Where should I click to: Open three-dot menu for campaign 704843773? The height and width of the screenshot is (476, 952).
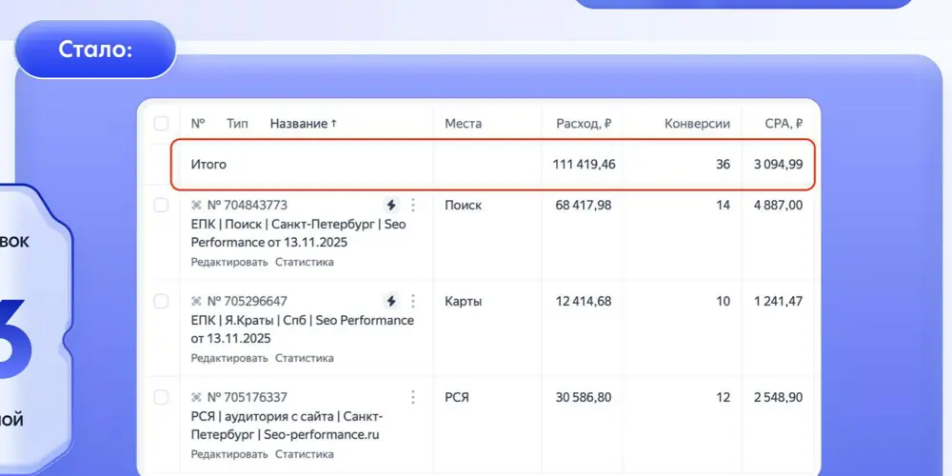(x=413, y=206)
